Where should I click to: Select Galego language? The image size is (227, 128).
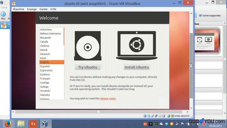tap(51, 87)
